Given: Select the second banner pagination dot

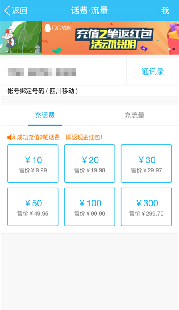Looking at the screenshot, I should (x=173, y=49).
